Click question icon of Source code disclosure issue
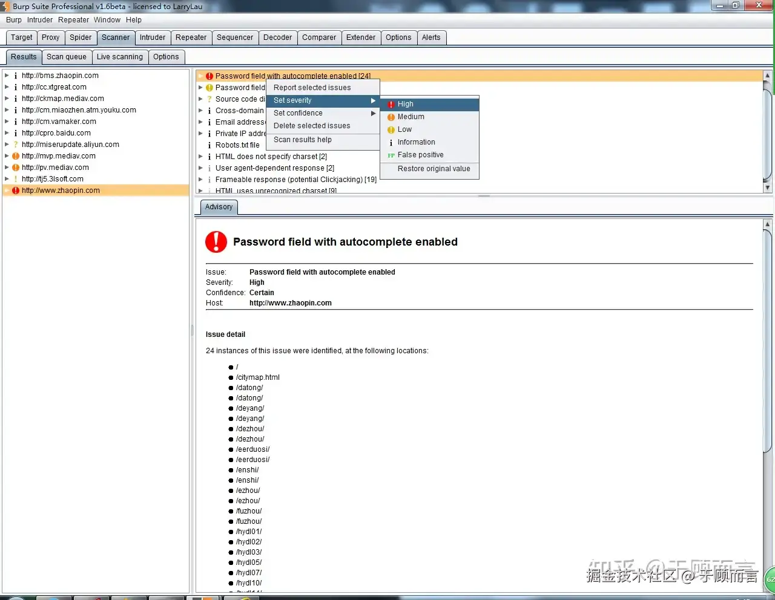This screenshot has height=600, width=775. coord(209,99)
